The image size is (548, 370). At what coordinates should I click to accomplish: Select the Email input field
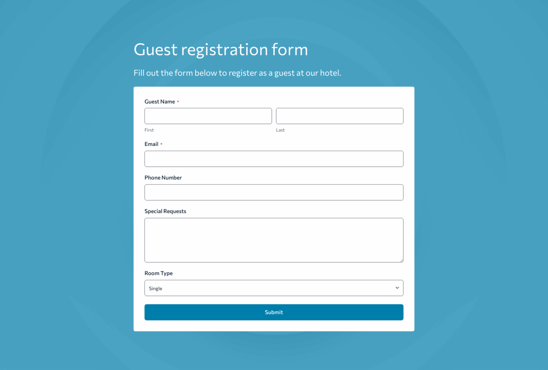click(x=274, y=158)
